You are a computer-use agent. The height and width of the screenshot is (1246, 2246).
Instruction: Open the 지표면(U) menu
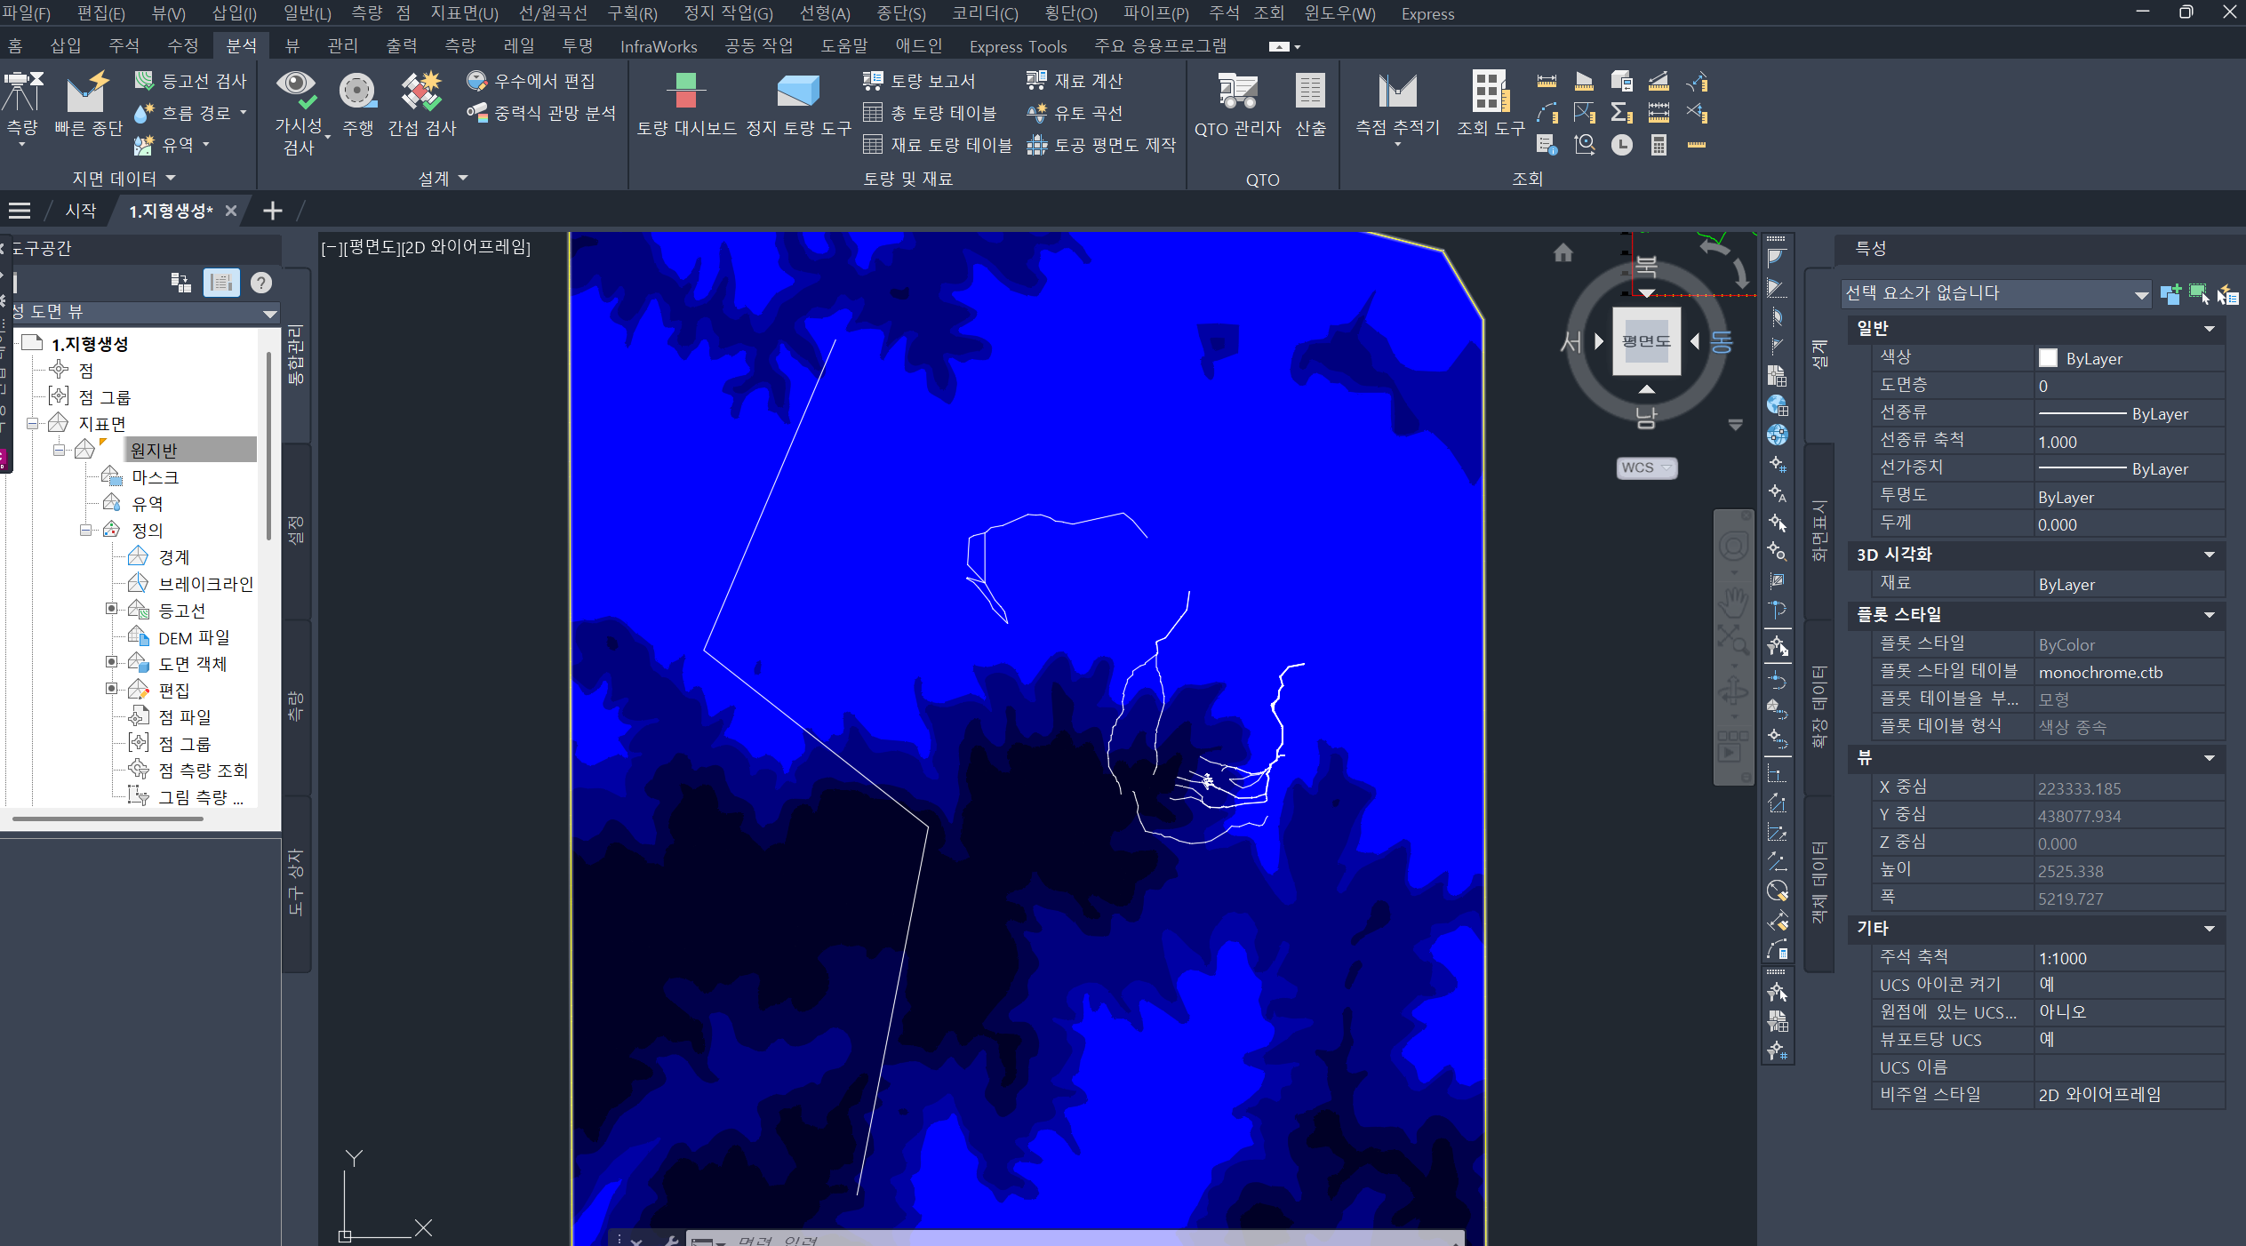(464, 13)
